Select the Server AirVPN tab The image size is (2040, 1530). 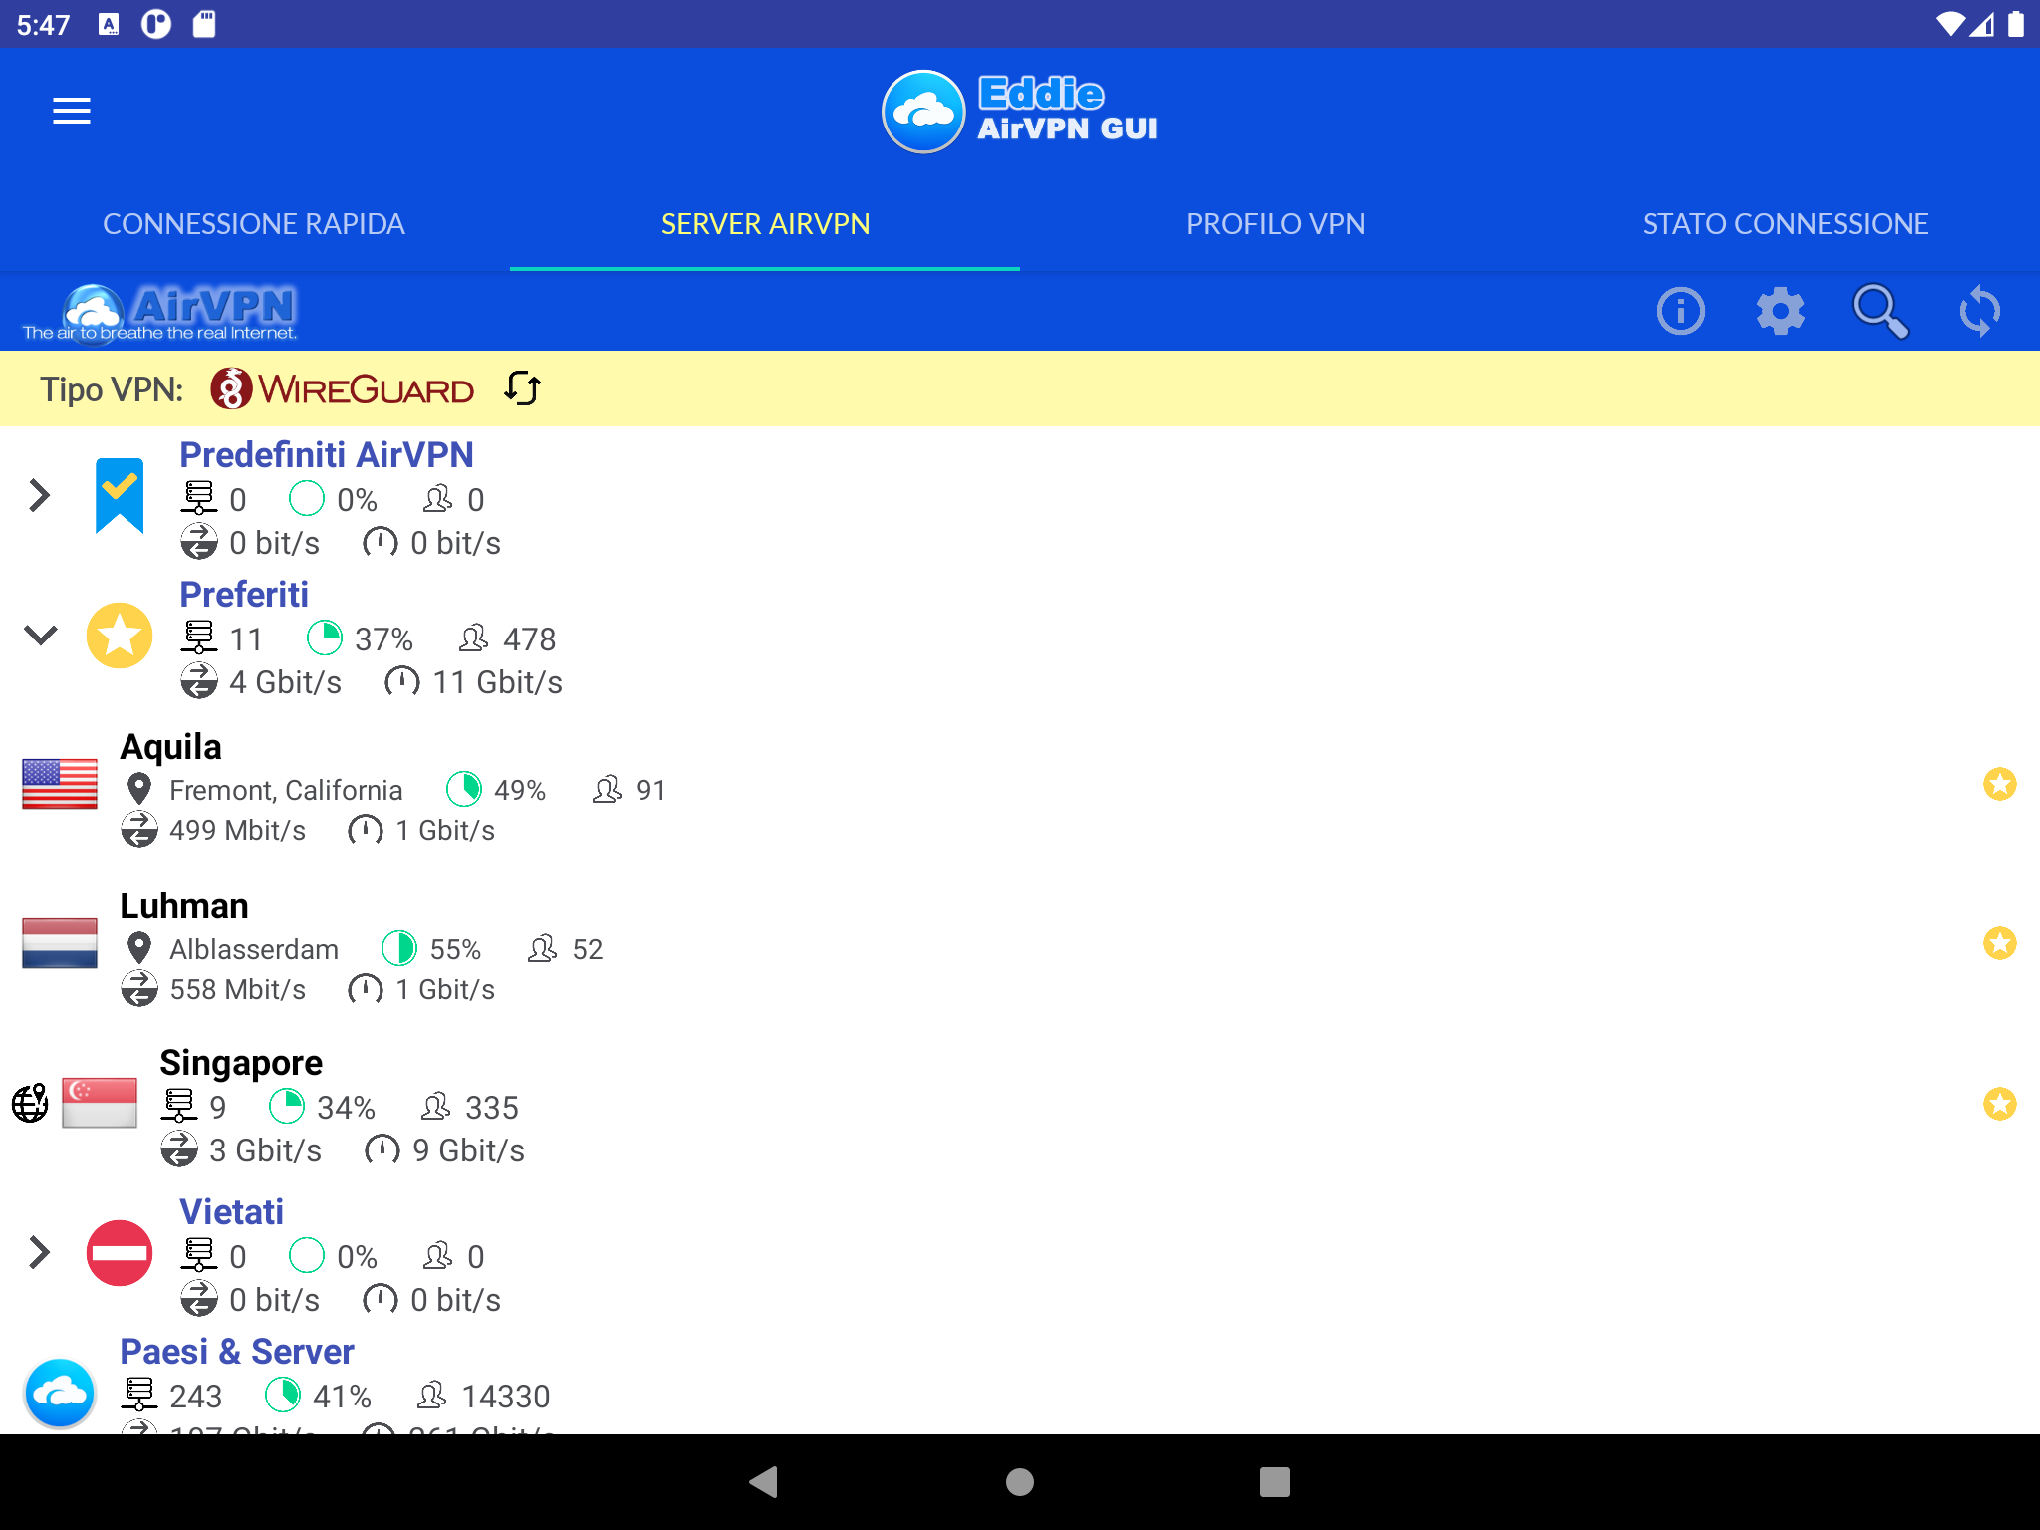pos(765,224)
